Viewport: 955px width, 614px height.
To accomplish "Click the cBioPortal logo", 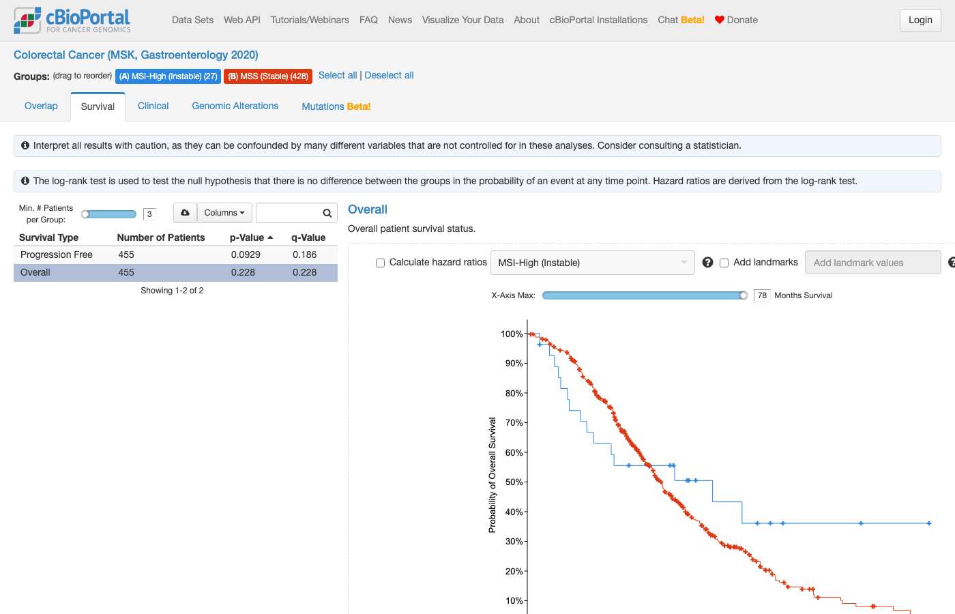I will (72, 20).
